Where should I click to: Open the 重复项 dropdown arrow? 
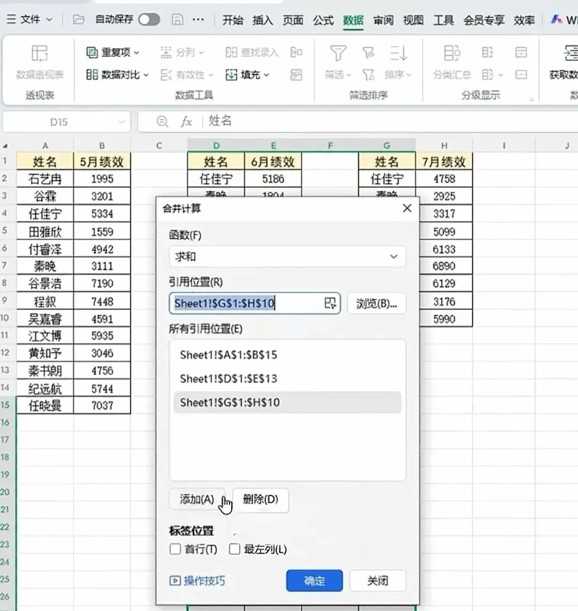[x=136, y=52]
